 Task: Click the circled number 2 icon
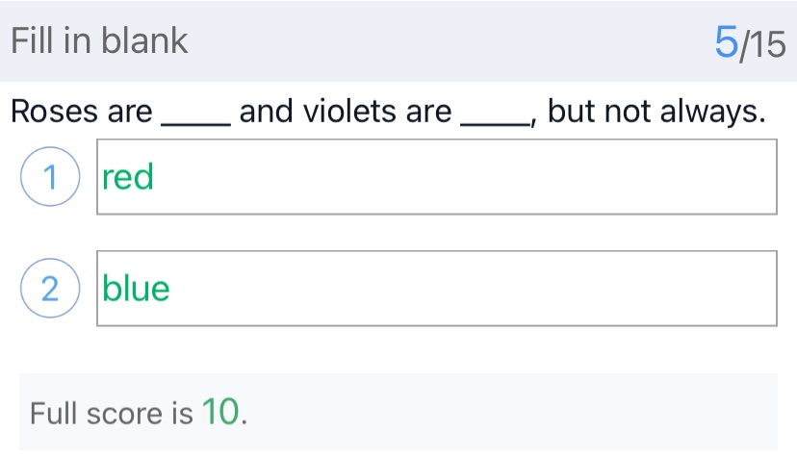(48, 290)
